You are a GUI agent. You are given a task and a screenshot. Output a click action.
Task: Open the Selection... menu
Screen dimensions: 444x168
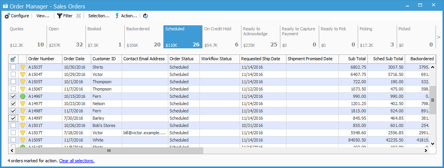coord(99,16)
